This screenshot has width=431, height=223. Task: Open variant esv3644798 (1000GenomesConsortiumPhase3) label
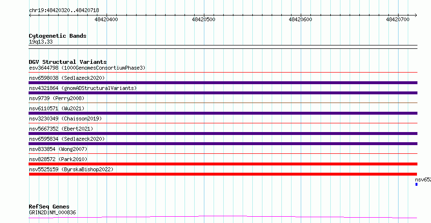(x=87, y=68)
